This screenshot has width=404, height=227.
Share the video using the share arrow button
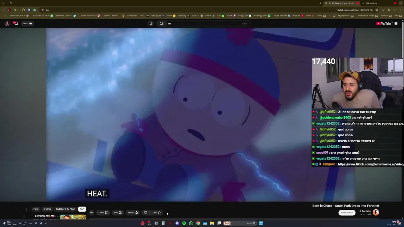133,212
